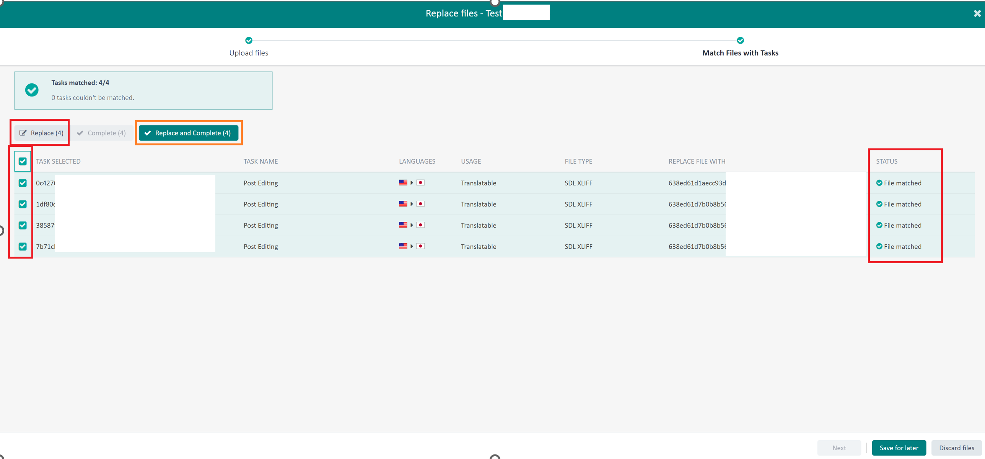The width and height of the screenshot is (985, 459).
Task: Click the File matched status icon, 1df80 row
Action: click(879, 204)
